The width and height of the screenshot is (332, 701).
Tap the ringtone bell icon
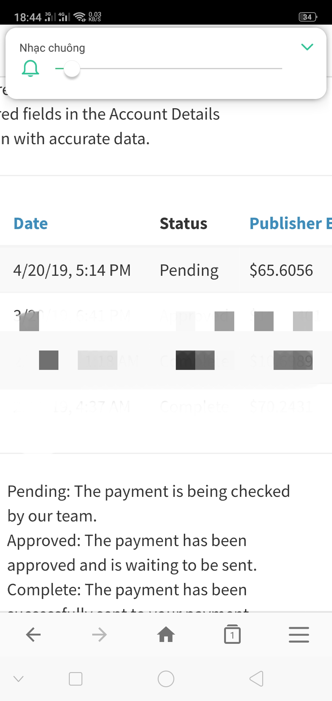[30, 68]
